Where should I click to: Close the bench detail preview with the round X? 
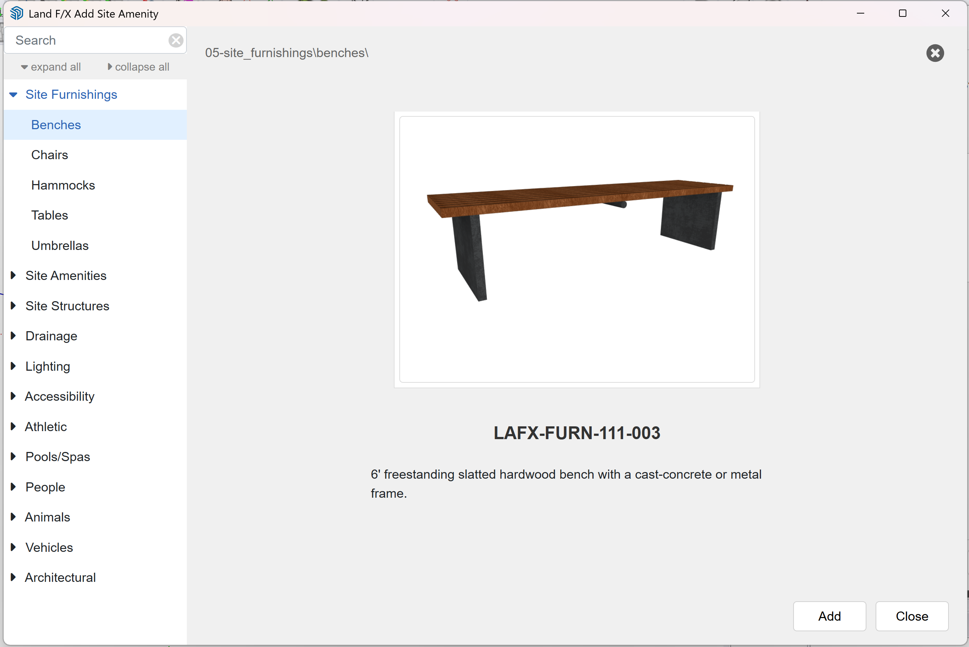[x=935, y=53]
